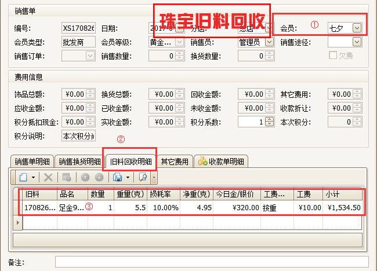This screenshot has width=377, height=271.
Task: Open the 其它费用 tab
Action: (x=175, y=162)
